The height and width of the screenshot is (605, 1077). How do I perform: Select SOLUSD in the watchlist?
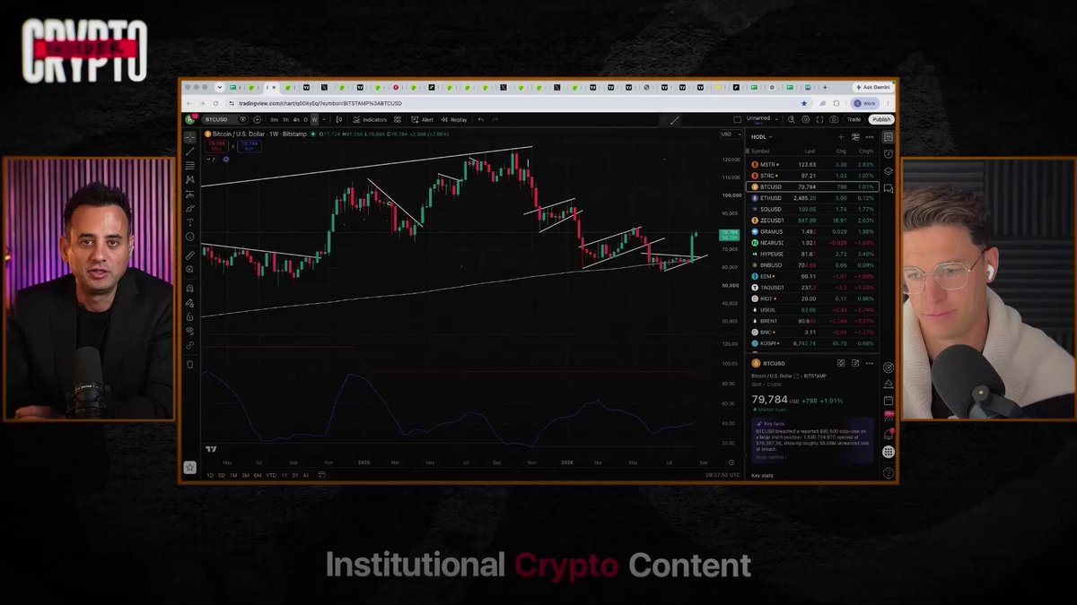[x=813, y=209]
